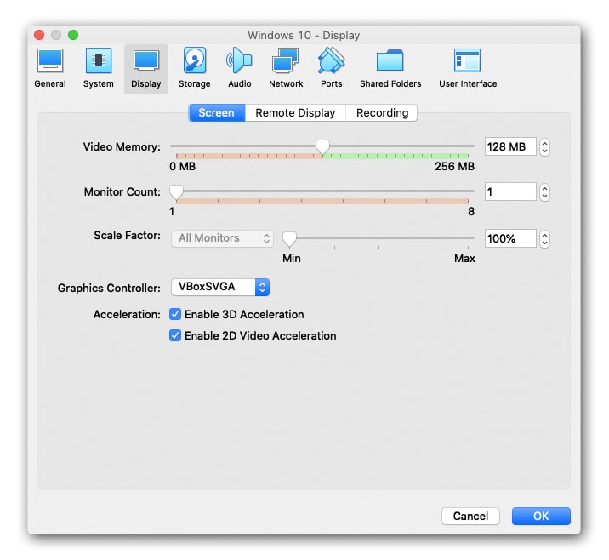
Task: Cancel the display settings dialog
Action: click(470, 516)
